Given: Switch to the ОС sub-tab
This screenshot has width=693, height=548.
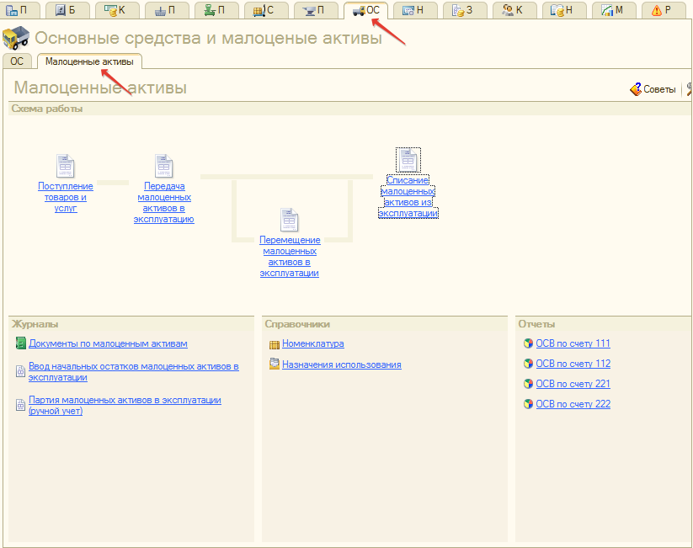Looking at the screenshot, I should point(17,61).
